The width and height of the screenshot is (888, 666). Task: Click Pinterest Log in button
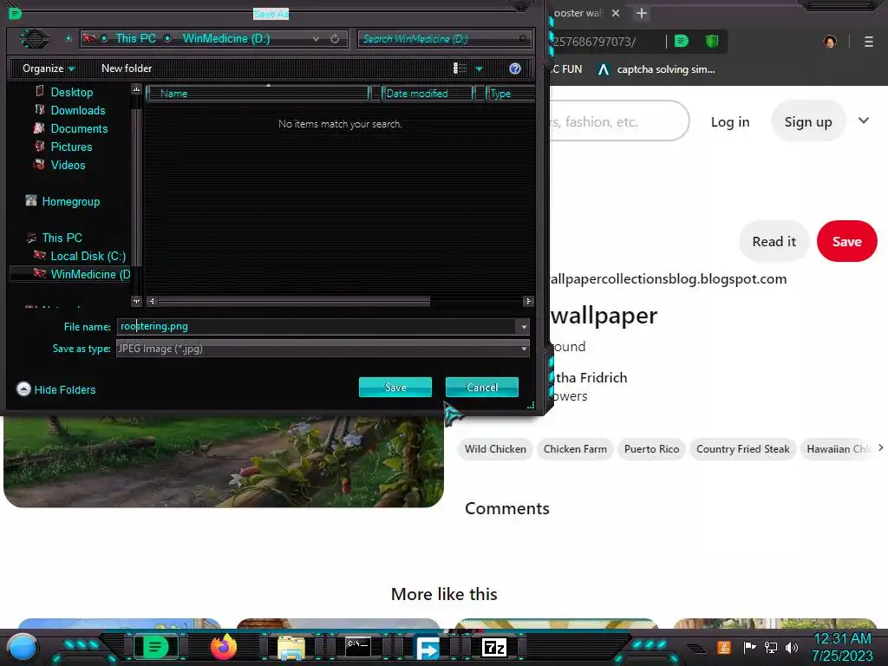[x=730, y=121]
